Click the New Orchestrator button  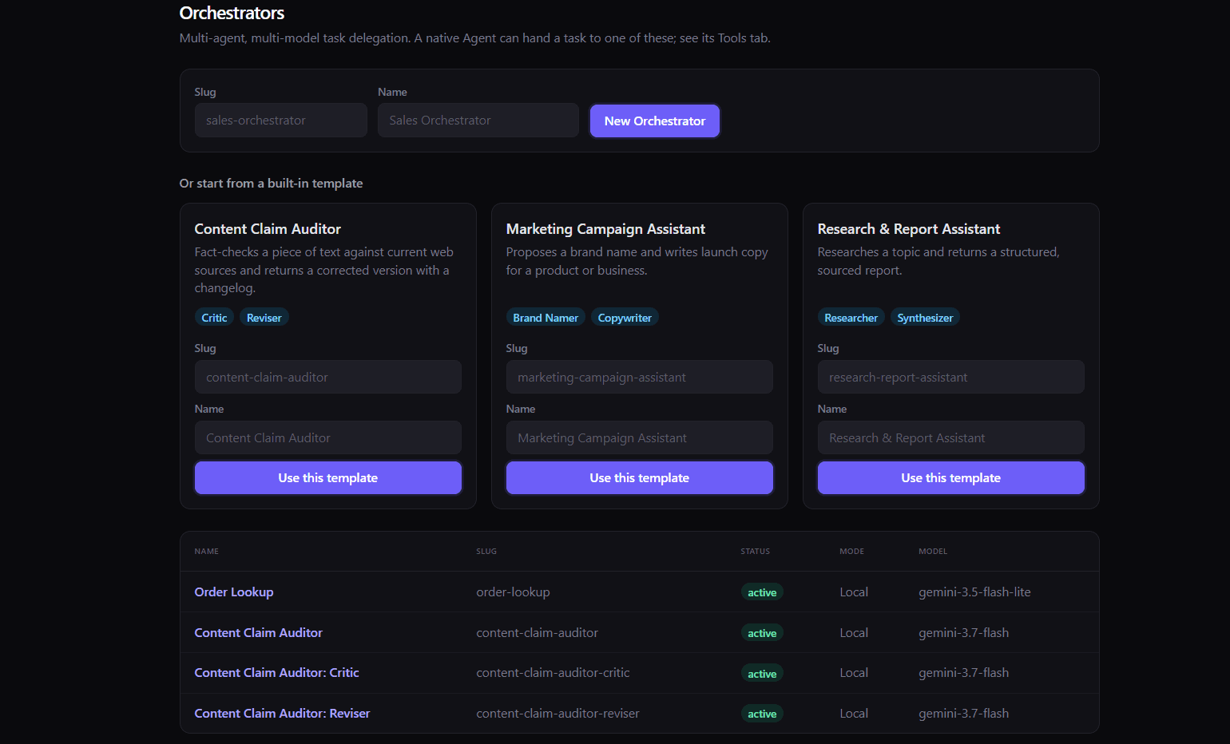point(655,121)
